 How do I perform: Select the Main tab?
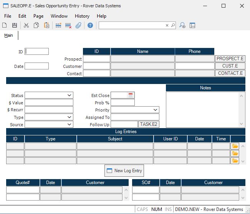8,36
